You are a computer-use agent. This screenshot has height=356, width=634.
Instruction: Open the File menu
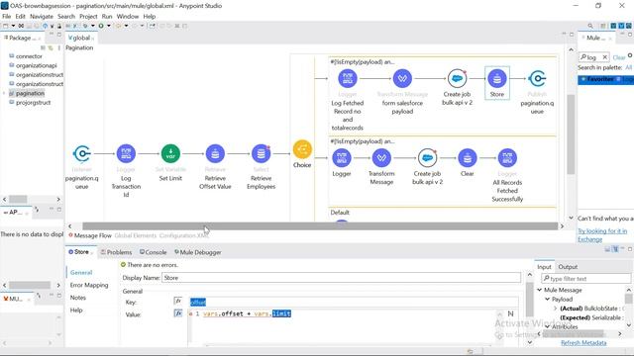tap(7, 17)
